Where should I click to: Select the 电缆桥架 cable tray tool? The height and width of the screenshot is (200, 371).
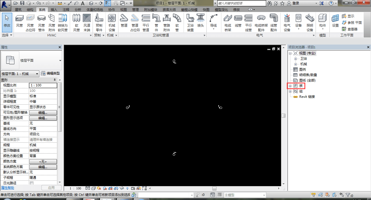click(228, 23)
